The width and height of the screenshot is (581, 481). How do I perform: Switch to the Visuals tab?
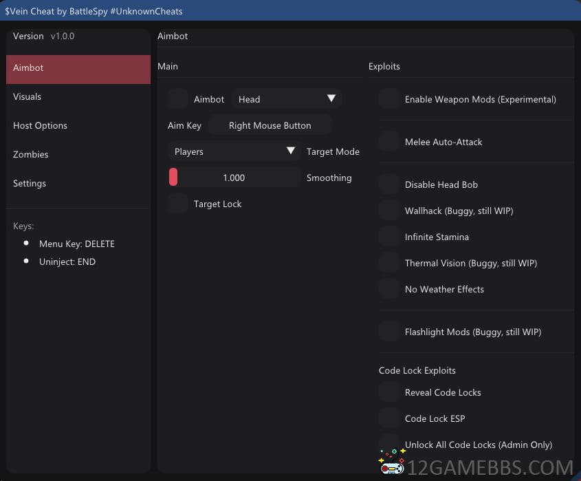pos(78,97)
